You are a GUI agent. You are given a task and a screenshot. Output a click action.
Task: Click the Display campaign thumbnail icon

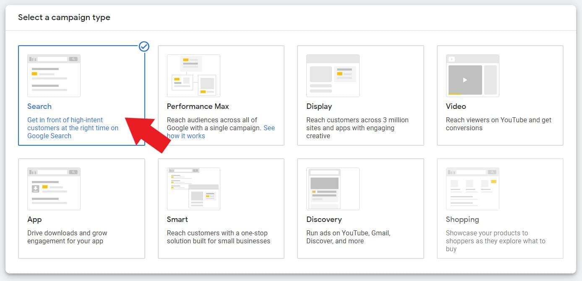point(333,75)
